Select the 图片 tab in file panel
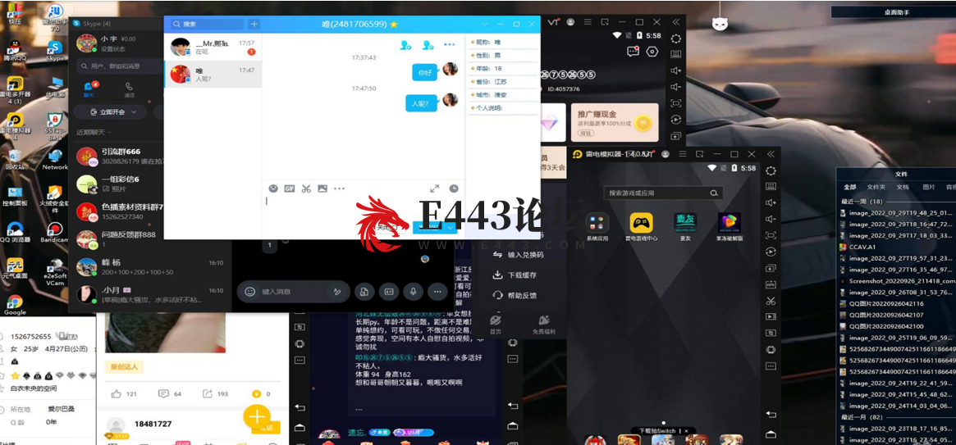This screenshot has height=445, width=956. click(x=929, y=187)
